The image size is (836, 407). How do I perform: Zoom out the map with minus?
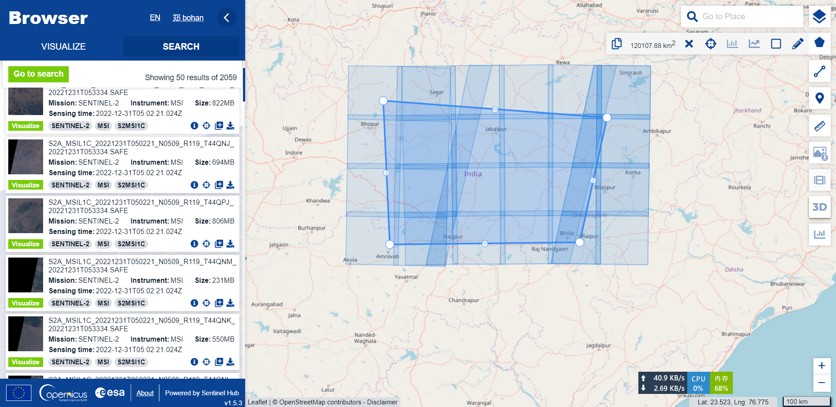click(822, 383)
